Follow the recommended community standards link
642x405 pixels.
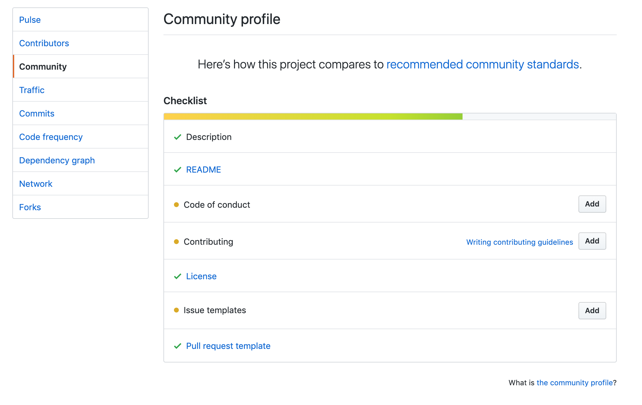(482, 64)
